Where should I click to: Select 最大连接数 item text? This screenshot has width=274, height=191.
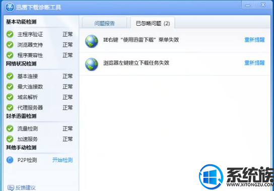[30, 86]
